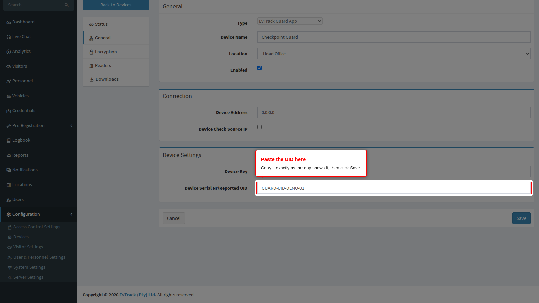Click the Device Address field
This screenshot has height=303, width=539.
(394, 112)
